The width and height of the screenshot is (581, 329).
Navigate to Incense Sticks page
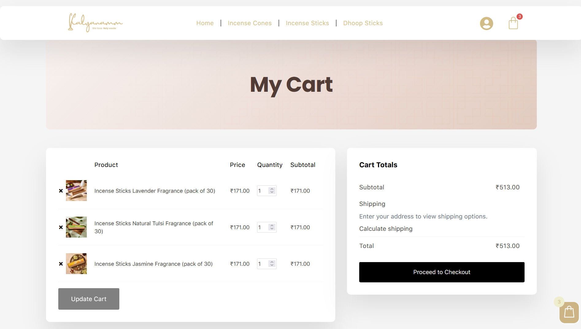coord(307,23)
